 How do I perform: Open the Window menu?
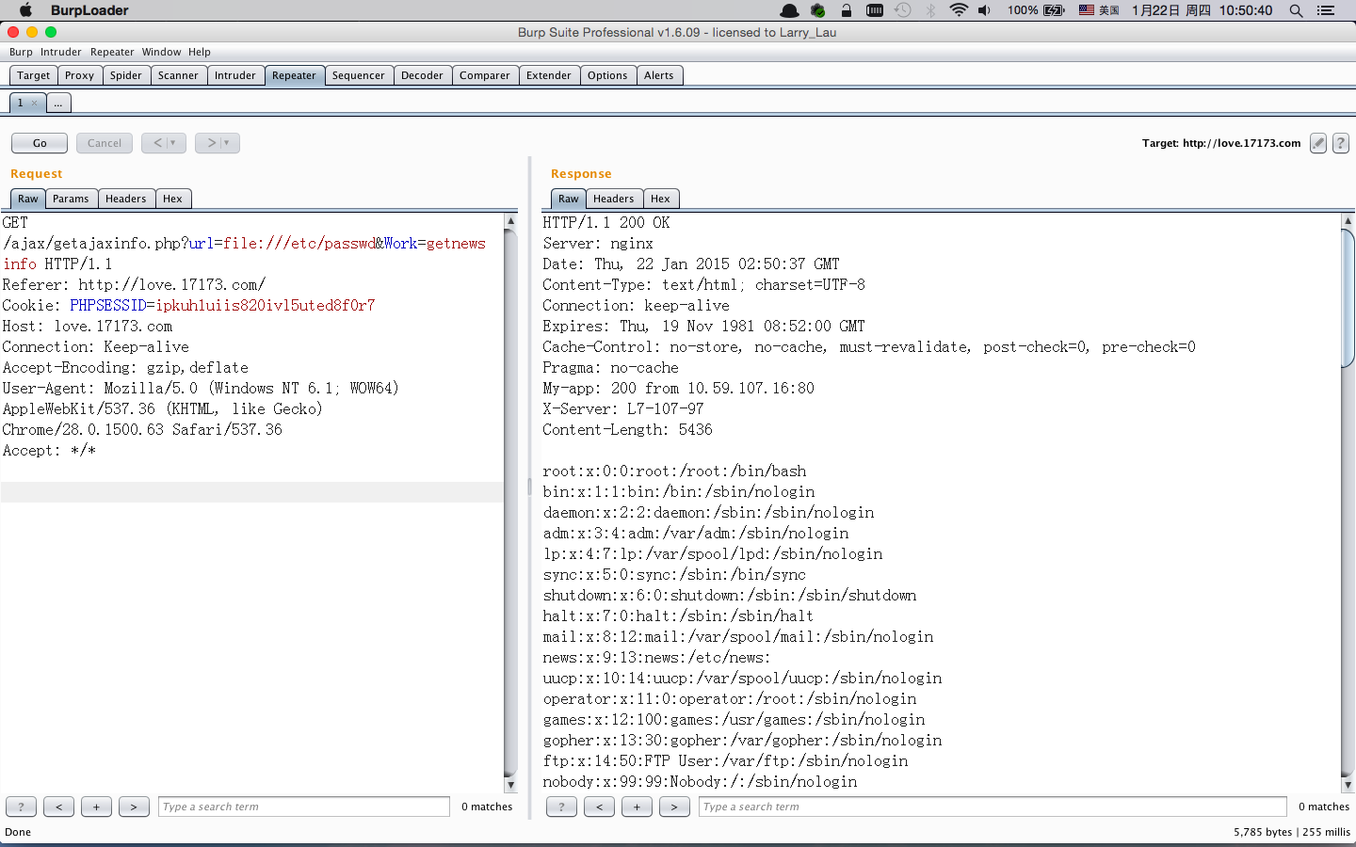tap(161, 52)
